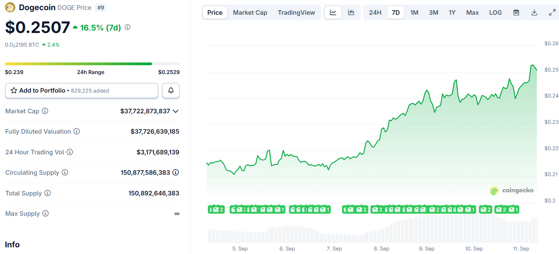
Task: Click the rightmost news marker labeled 1
Action: [513, 209]
